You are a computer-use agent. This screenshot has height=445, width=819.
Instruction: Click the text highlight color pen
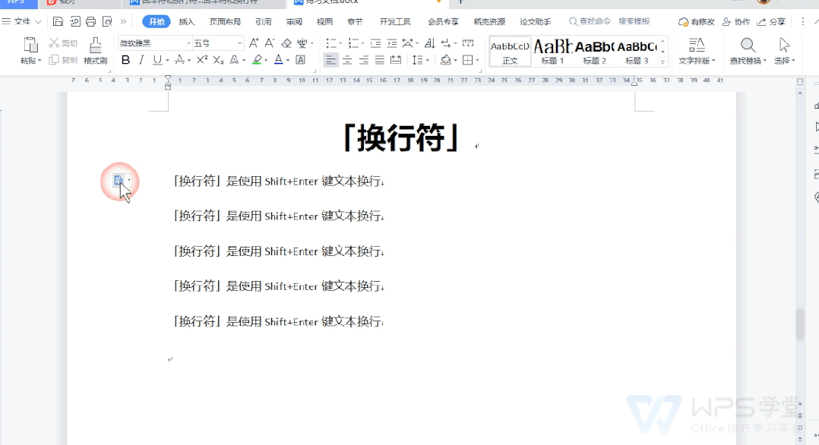click(257, 60)
